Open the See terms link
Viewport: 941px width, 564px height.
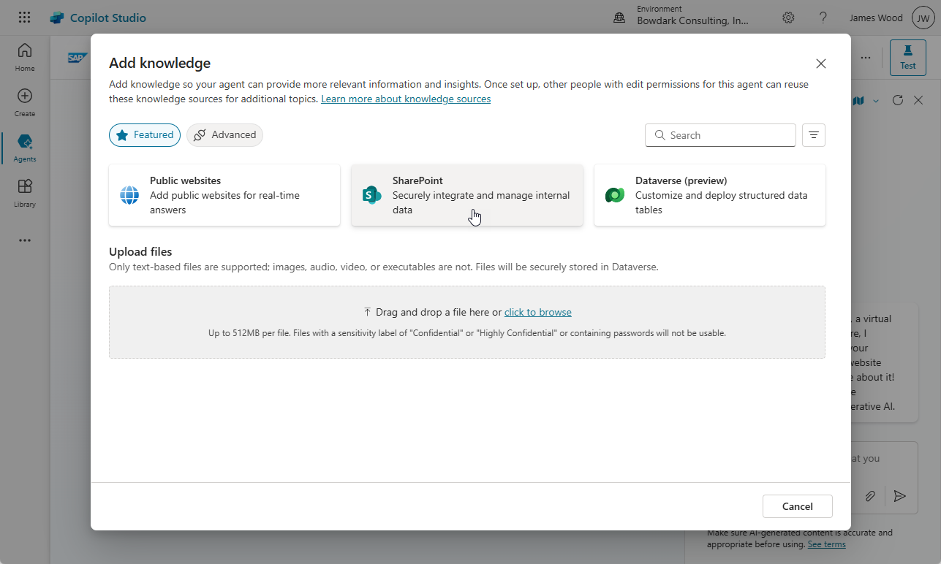click(x=827, y=544)
